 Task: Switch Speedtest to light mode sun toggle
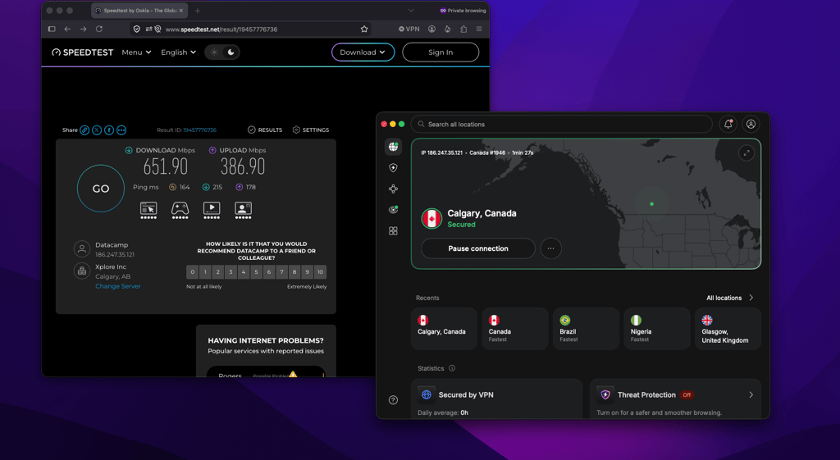[214, 52]
